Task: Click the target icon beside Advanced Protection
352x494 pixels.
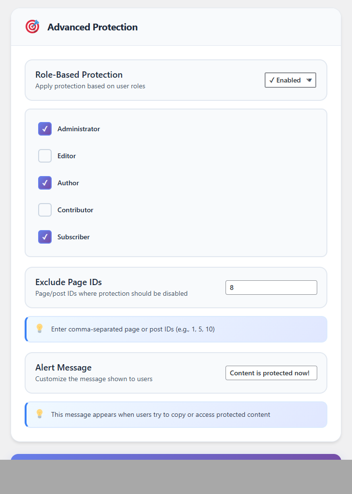Action: tap(32, 27)
